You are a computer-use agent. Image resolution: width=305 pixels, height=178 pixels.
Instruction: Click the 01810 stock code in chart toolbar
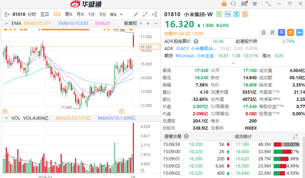pyautogui.click(x=19, y=14)
